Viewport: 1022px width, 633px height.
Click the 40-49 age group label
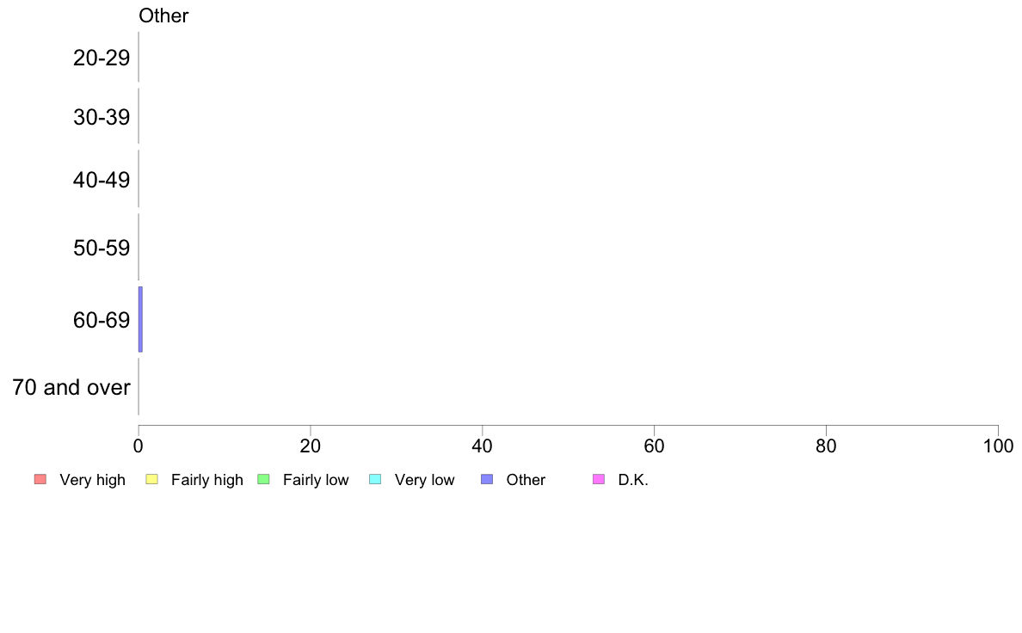[102, 180]
